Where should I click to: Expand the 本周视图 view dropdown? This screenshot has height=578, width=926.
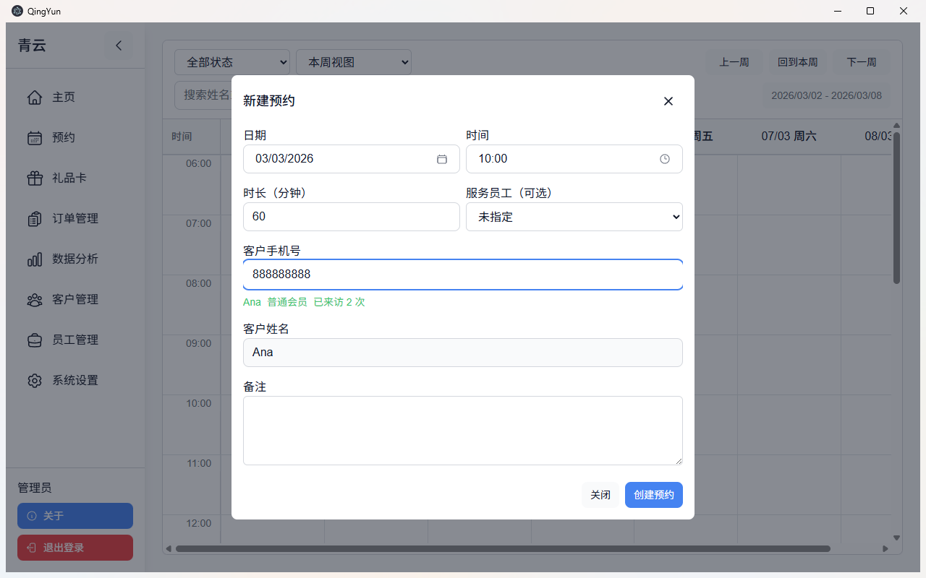point(354,62)
